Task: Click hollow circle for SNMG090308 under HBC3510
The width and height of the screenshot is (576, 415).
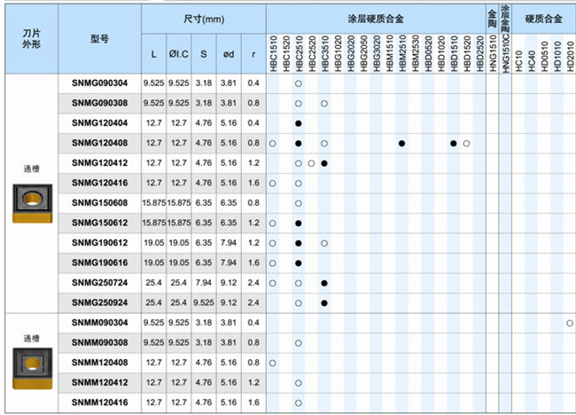Action: (324, 104)
